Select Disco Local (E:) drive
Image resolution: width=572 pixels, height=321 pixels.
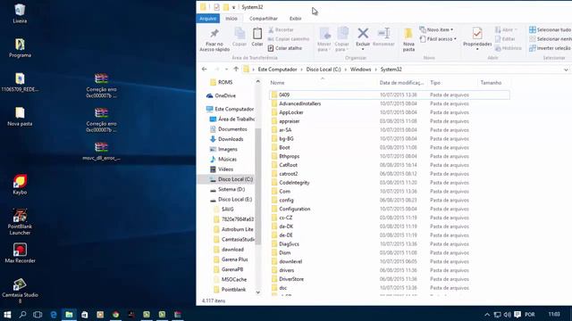pyautogui.click(x=231, y=200)
